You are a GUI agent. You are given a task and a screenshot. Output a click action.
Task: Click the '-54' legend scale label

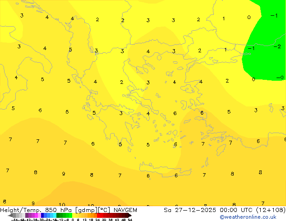pos(14,220)
